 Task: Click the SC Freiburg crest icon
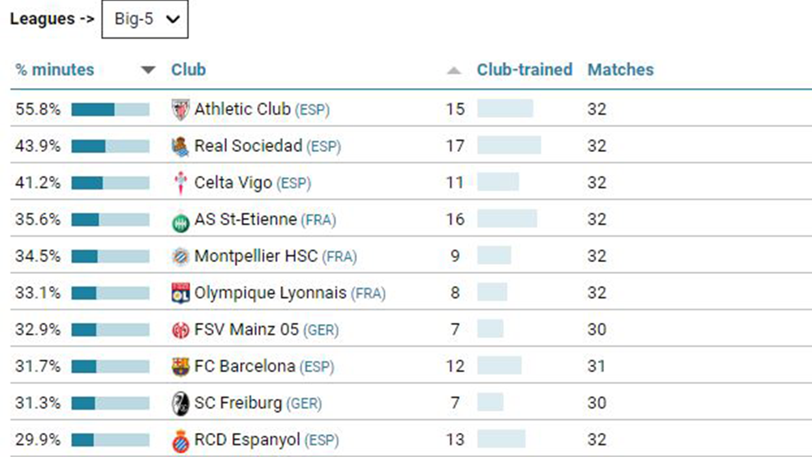click(180, 404)
